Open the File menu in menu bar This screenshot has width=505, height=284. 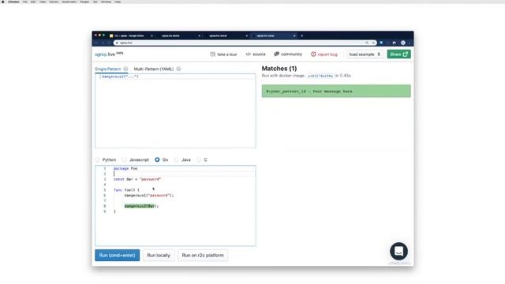(x=24, y=2)
